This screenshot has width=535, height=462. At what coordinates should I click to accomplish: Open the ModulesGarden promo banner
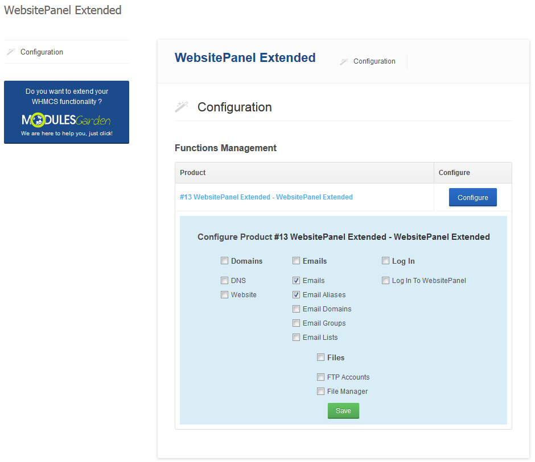coord(67,112)
